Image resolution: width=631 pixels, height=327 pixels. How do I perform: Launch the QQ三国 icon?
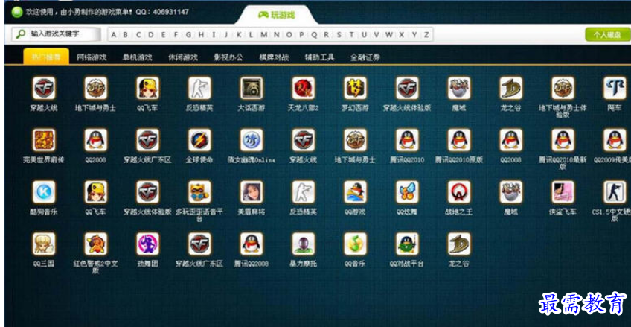[x=44, y=244]
